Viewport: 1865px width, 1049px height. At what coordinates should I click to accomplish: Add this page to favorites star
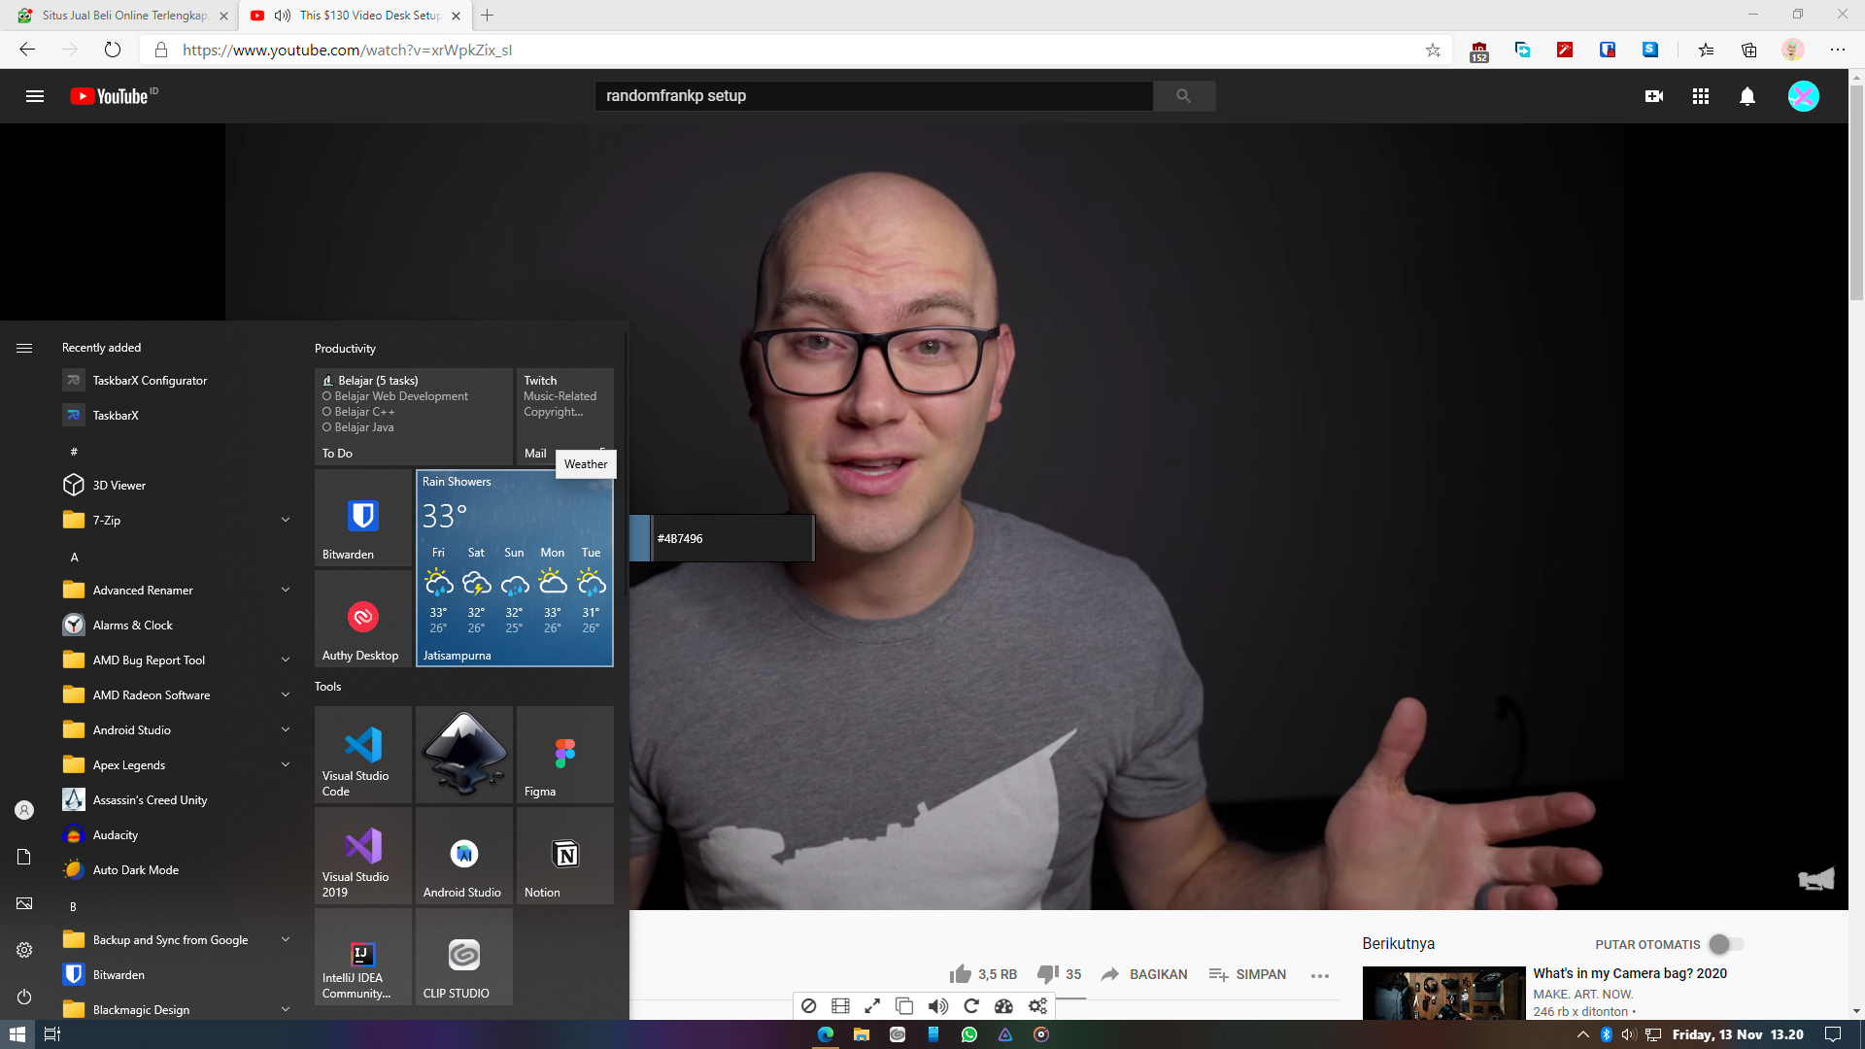pos(1433,50)
